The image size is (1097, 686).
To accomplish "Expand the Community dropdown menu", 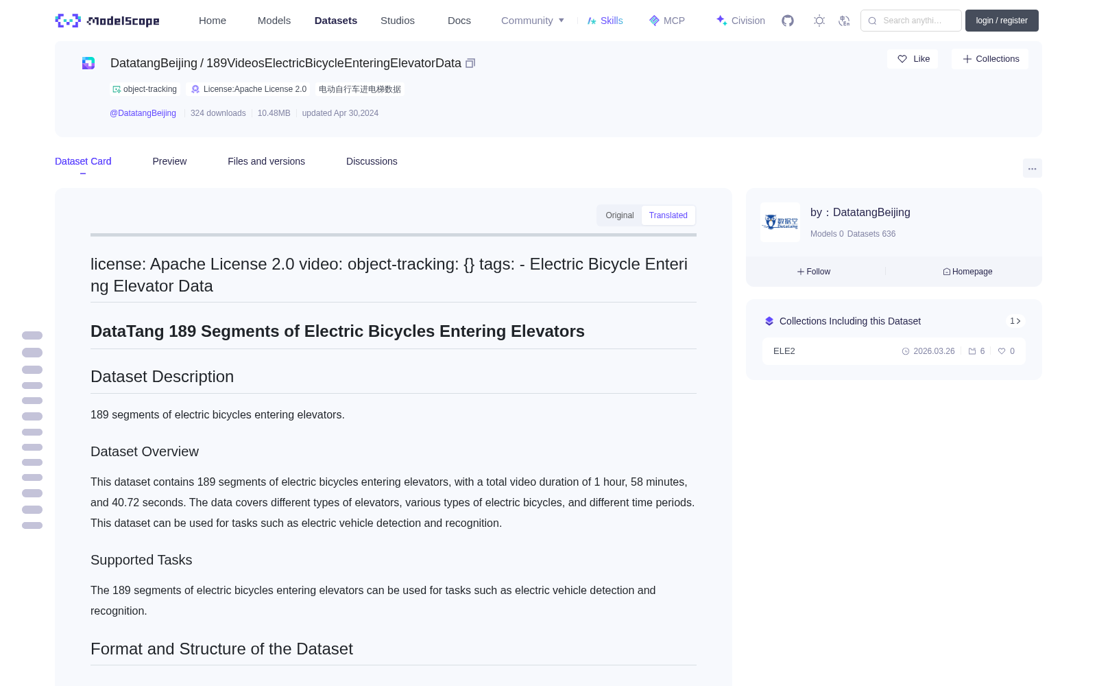I will (533, 21).
